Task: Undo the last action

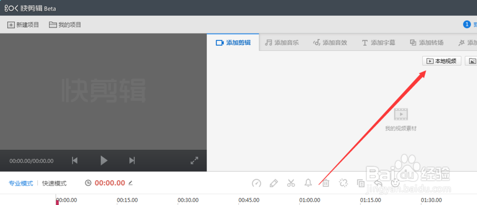Action: click(378, 183)
